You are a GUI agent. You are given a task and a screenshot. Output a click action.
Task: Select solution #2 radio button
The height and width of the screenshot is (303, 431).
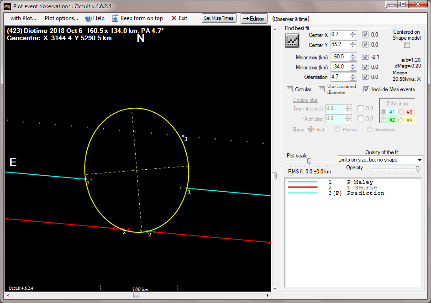coord(384,120)
